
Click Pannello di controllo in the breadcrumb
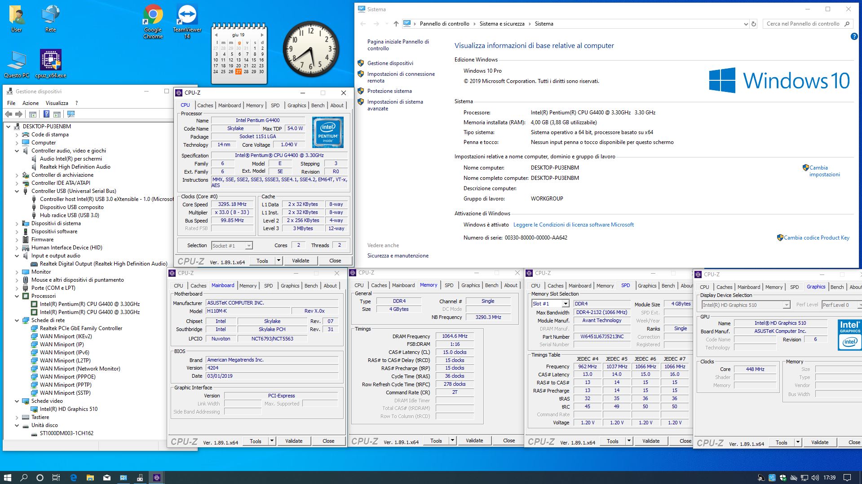coord(444,24)
